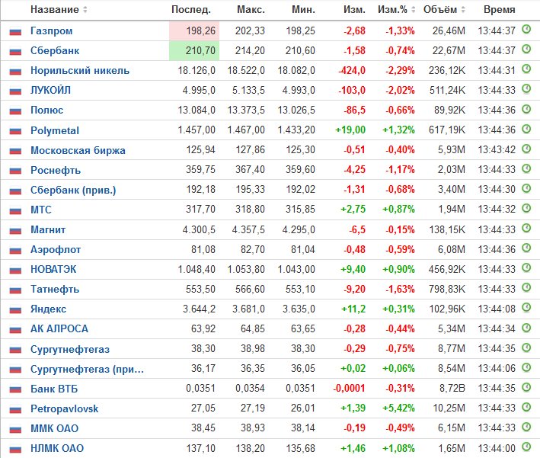Click the clock icon in the Полюс row
The width and height of the screenshot is (540, 458).
526,108
